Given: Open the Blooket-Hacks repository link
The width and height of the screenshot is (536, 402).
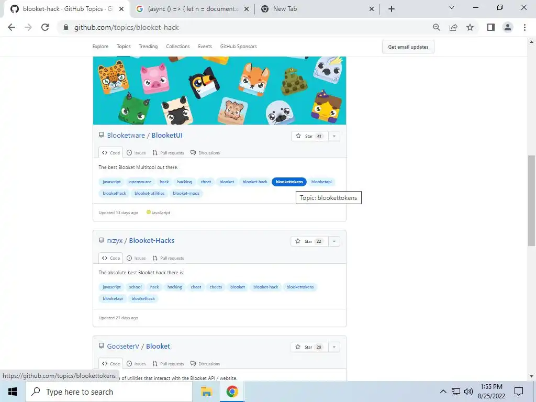Looking at the screenshot, I should [x=151, y=241].
